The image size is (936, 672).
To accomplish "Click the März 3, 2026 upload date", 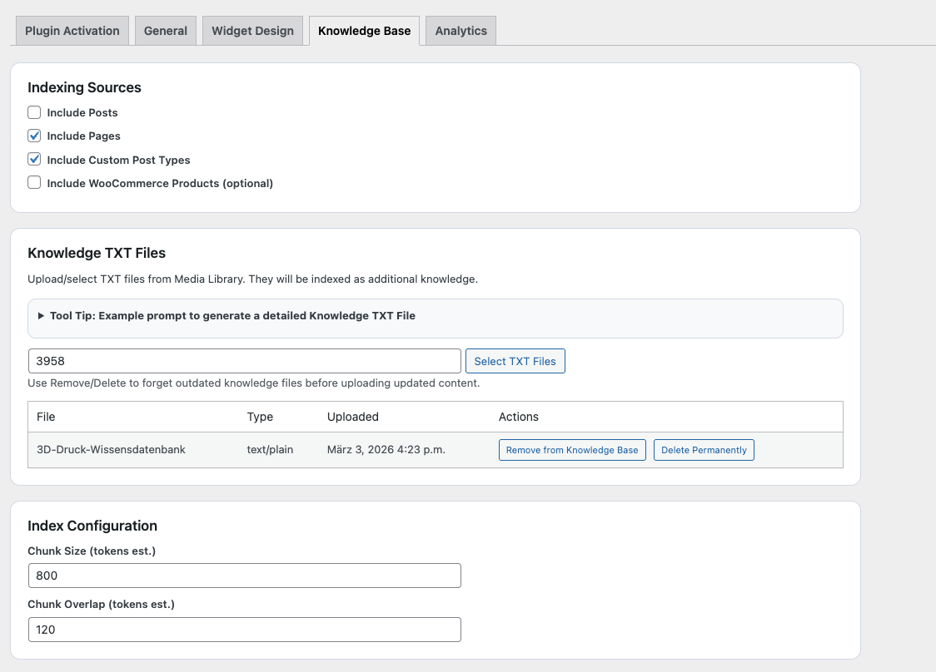I will point(386,450).
